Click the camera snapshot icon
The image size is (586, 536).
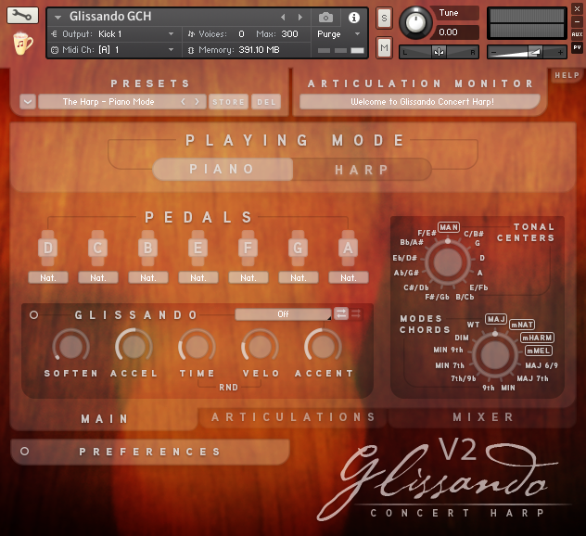pos(325,17)
